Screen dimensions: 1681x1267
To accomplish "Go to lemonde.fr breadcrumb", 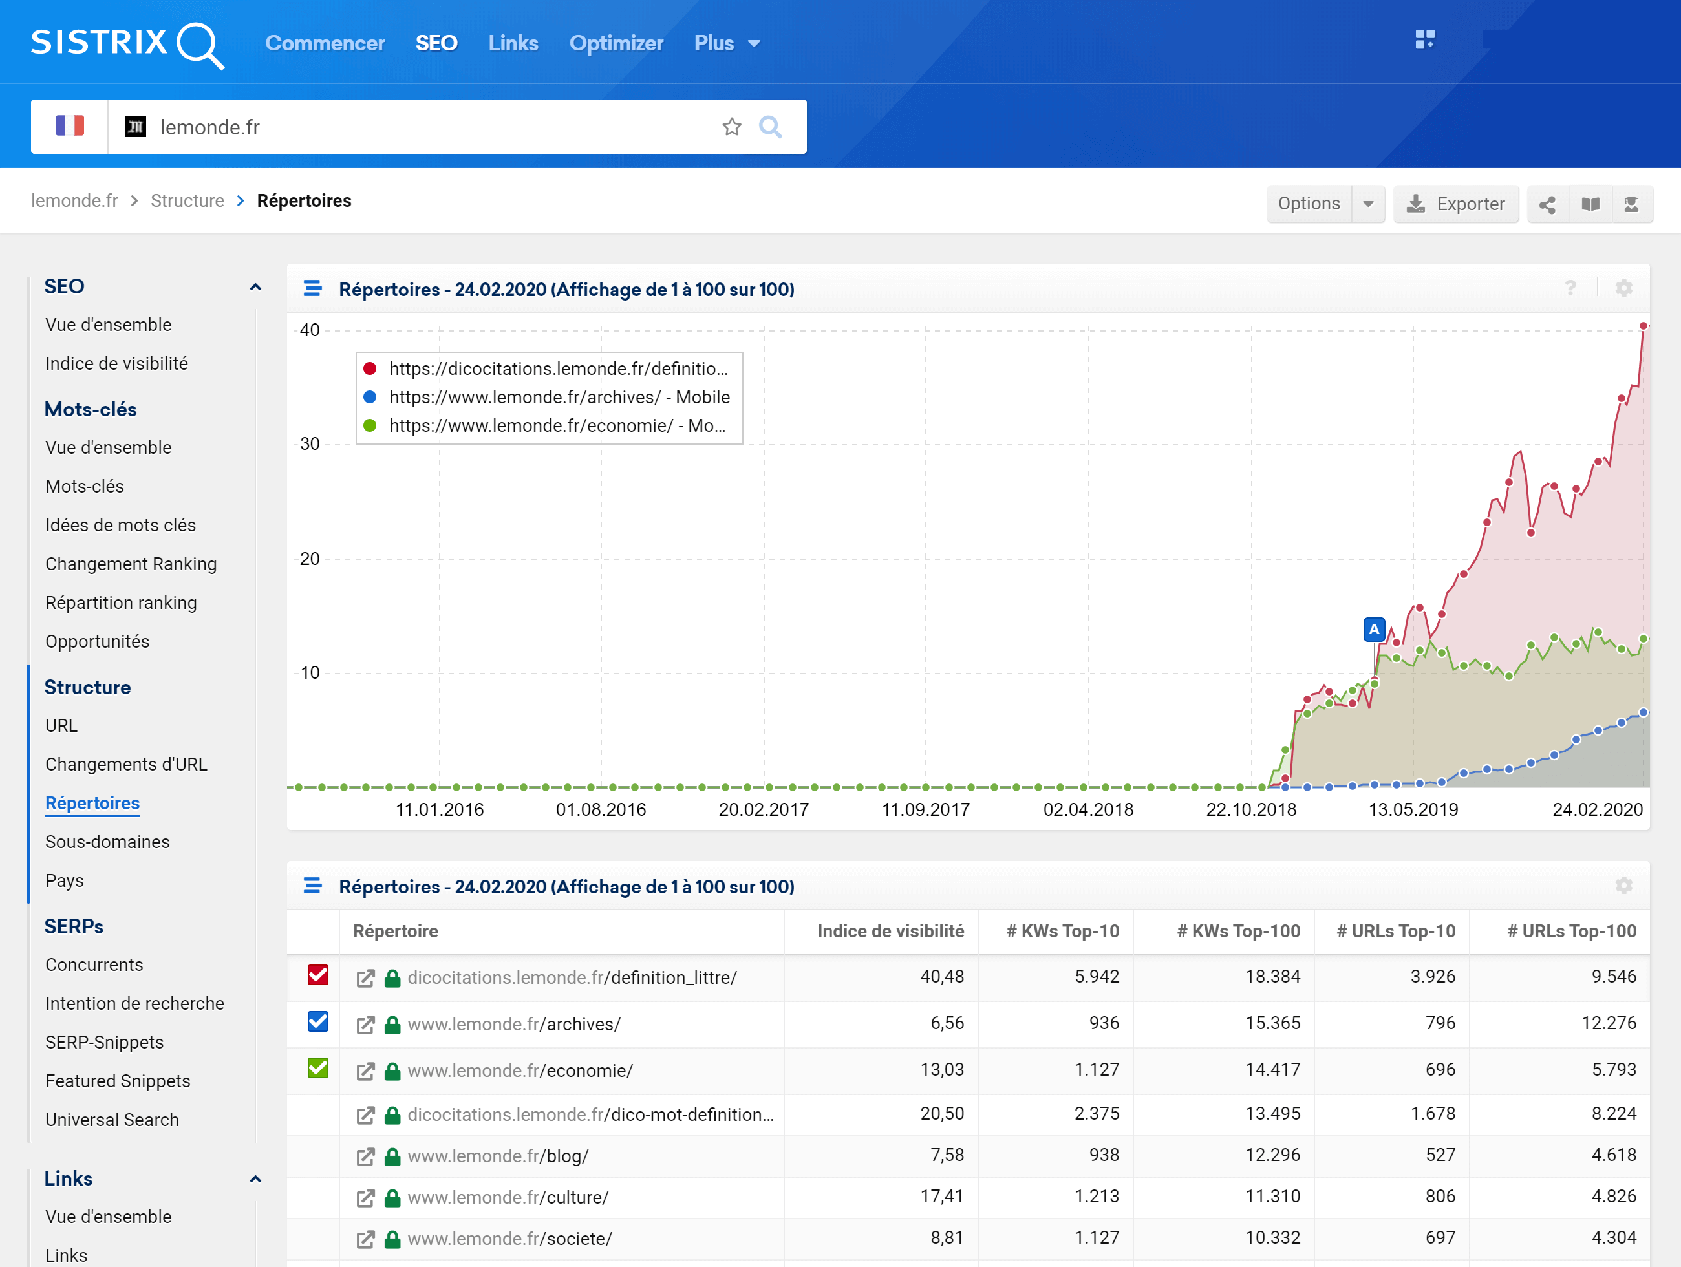I will (74, 200).
